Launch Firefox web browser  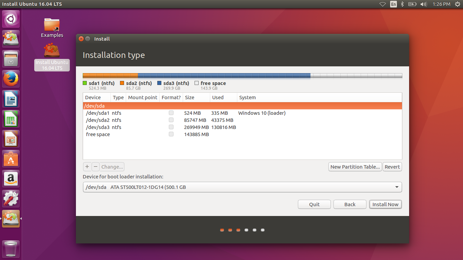click(11, 79)
